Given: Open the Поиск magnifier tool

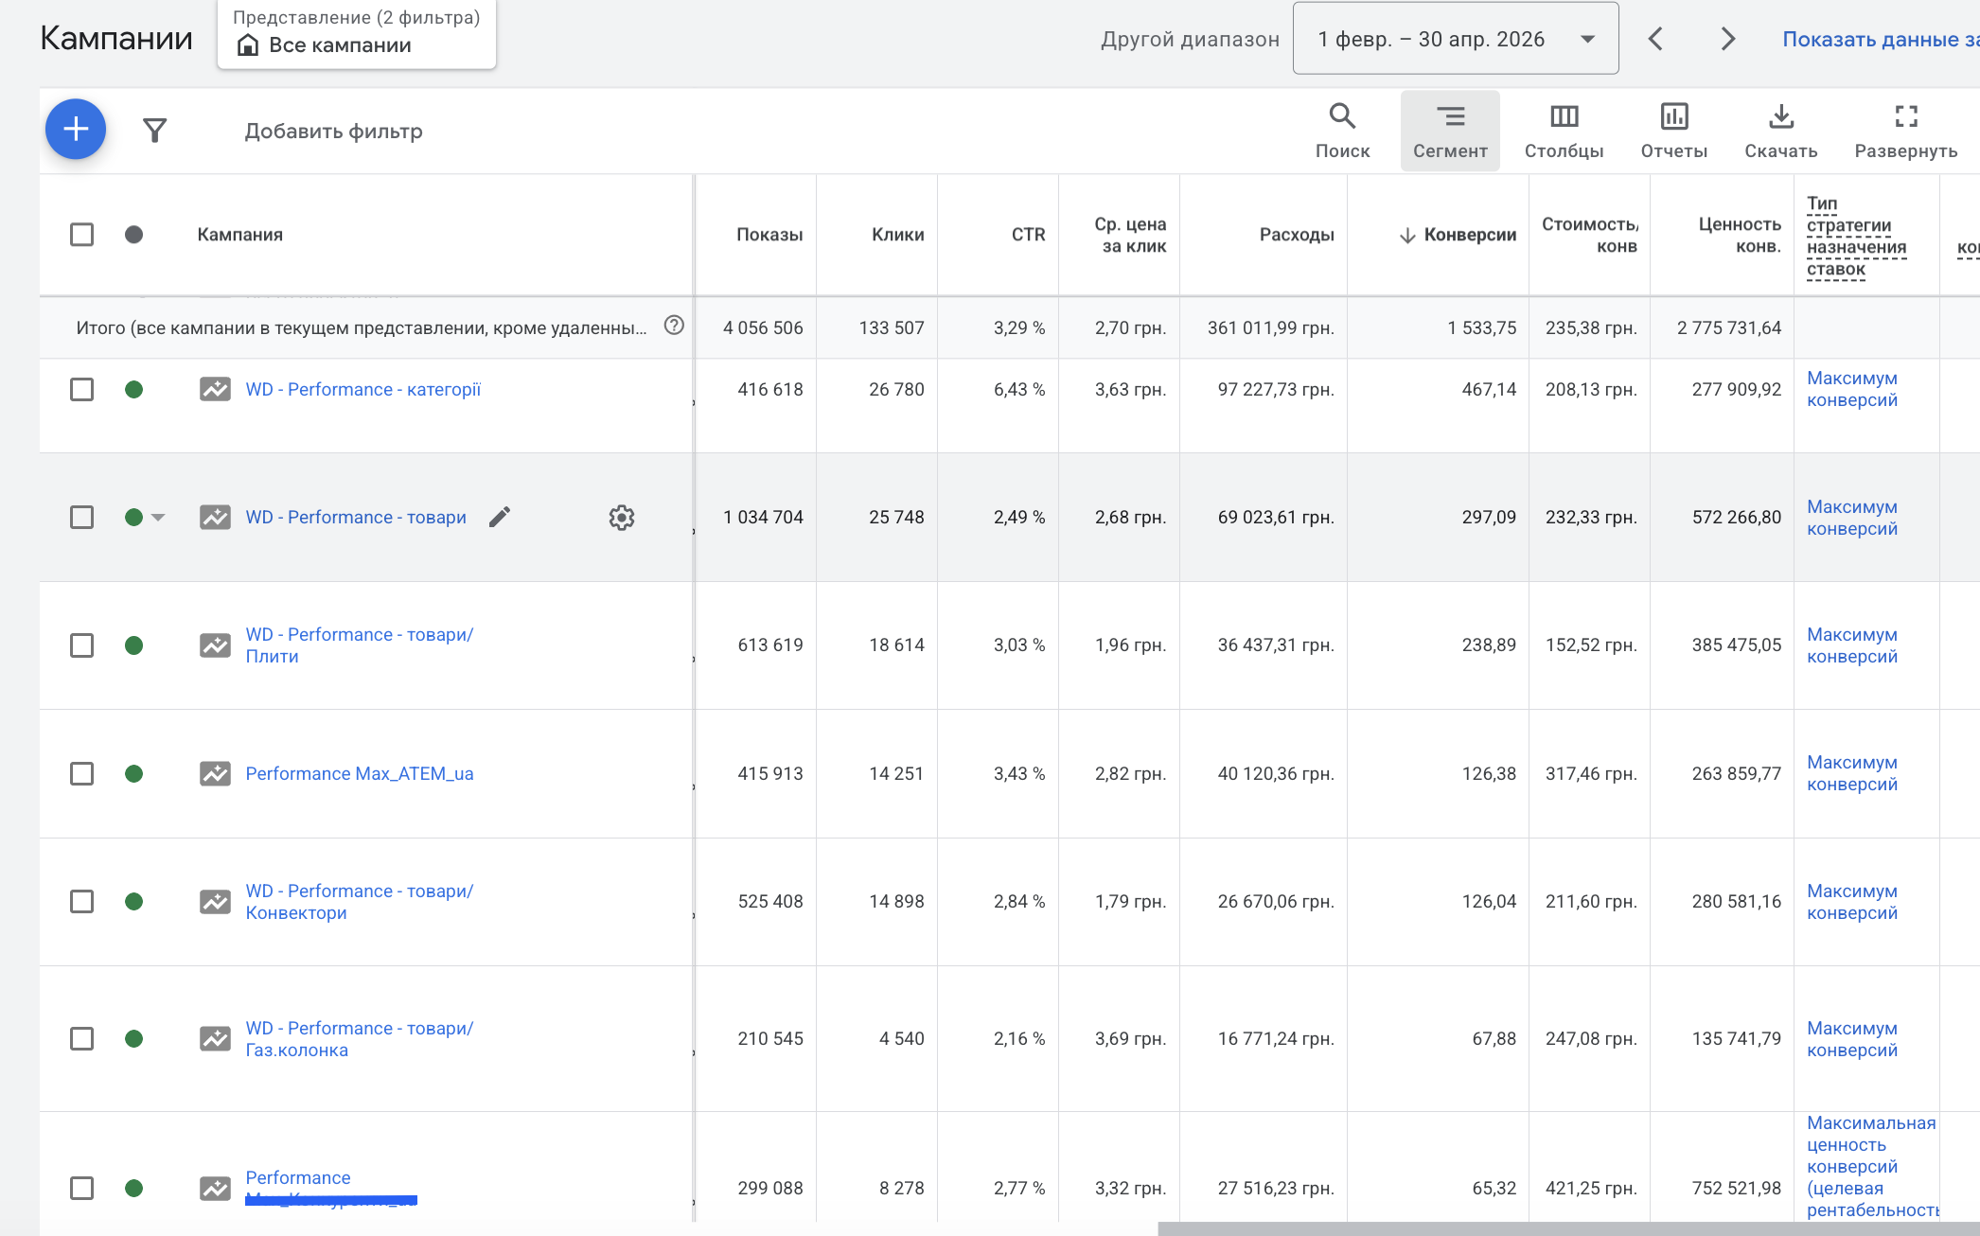Looking at the screenshot, I should pyautogui.click(x=1342, y=131).
